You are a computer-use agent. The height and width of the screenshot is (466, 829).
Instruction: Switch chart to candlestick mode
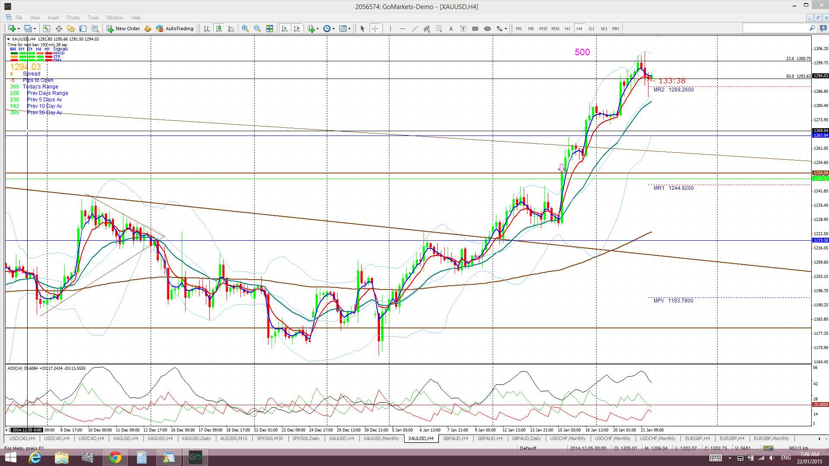219,28
